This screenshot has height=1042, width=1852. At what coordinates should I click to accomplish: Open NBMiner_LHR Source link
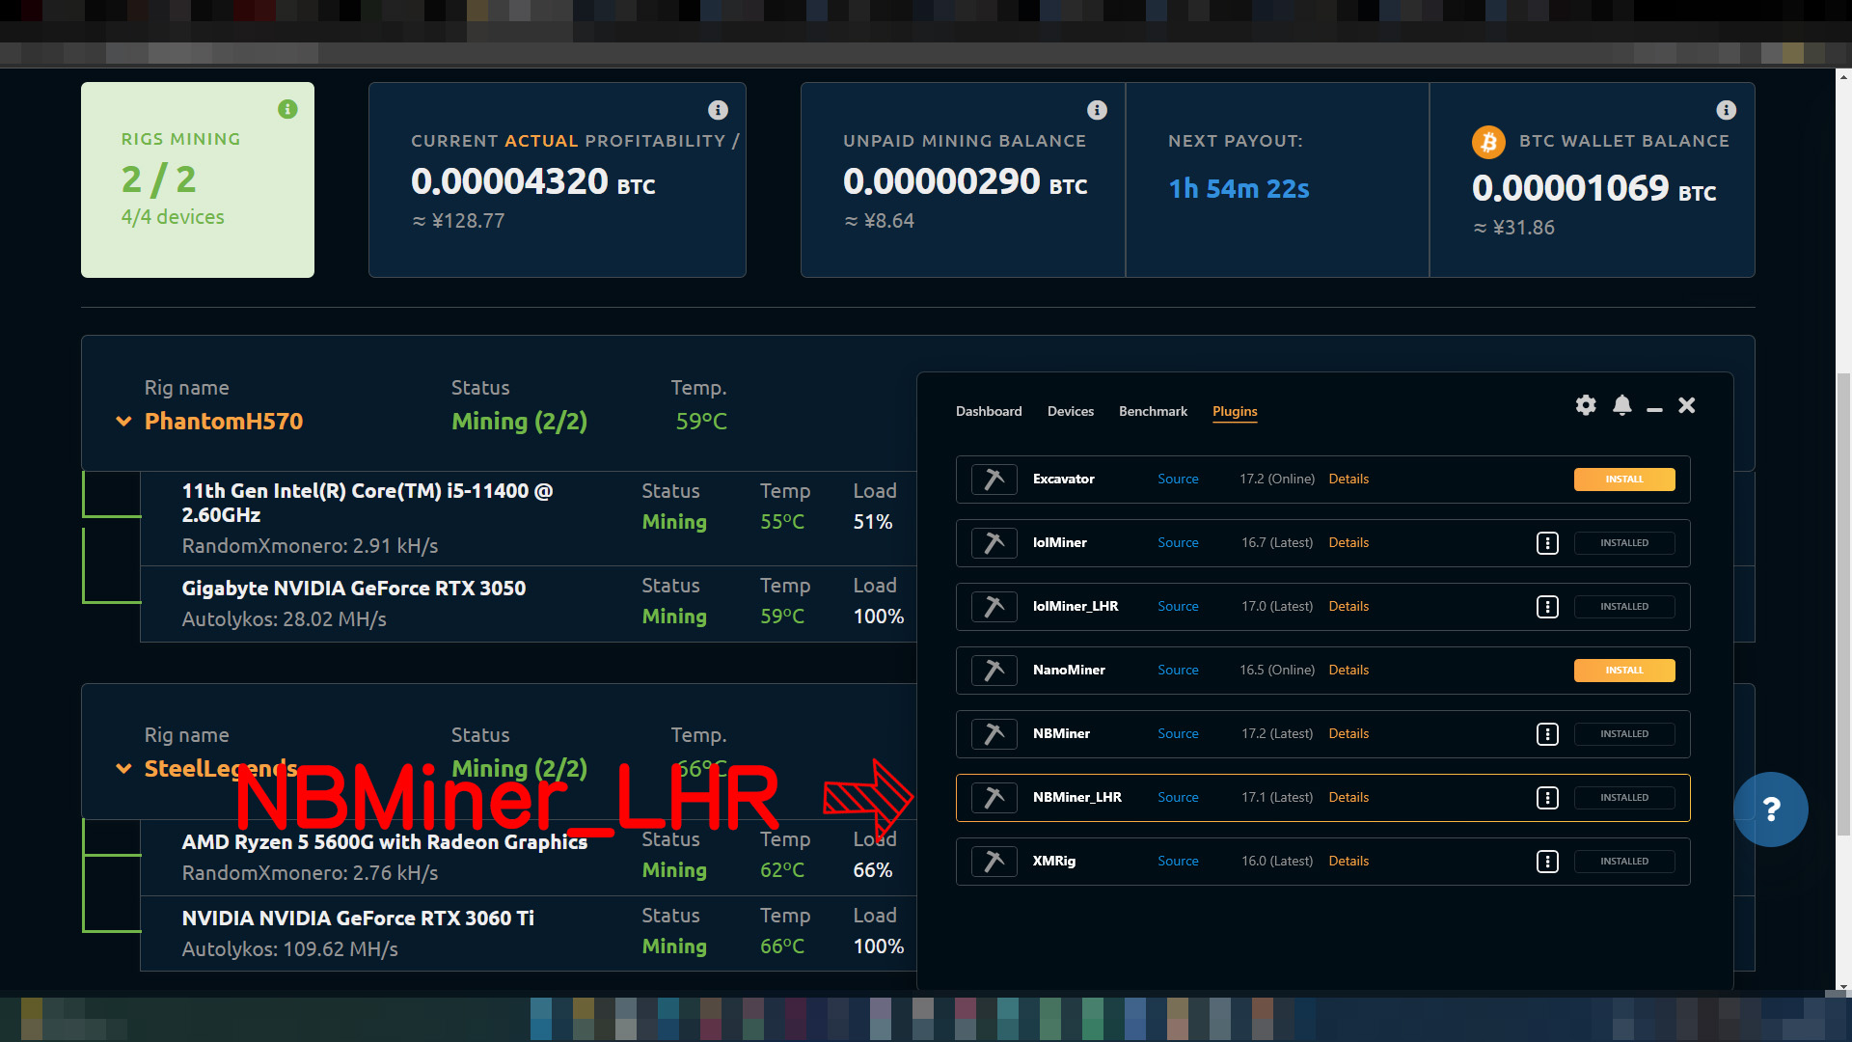click(1178, 798)
